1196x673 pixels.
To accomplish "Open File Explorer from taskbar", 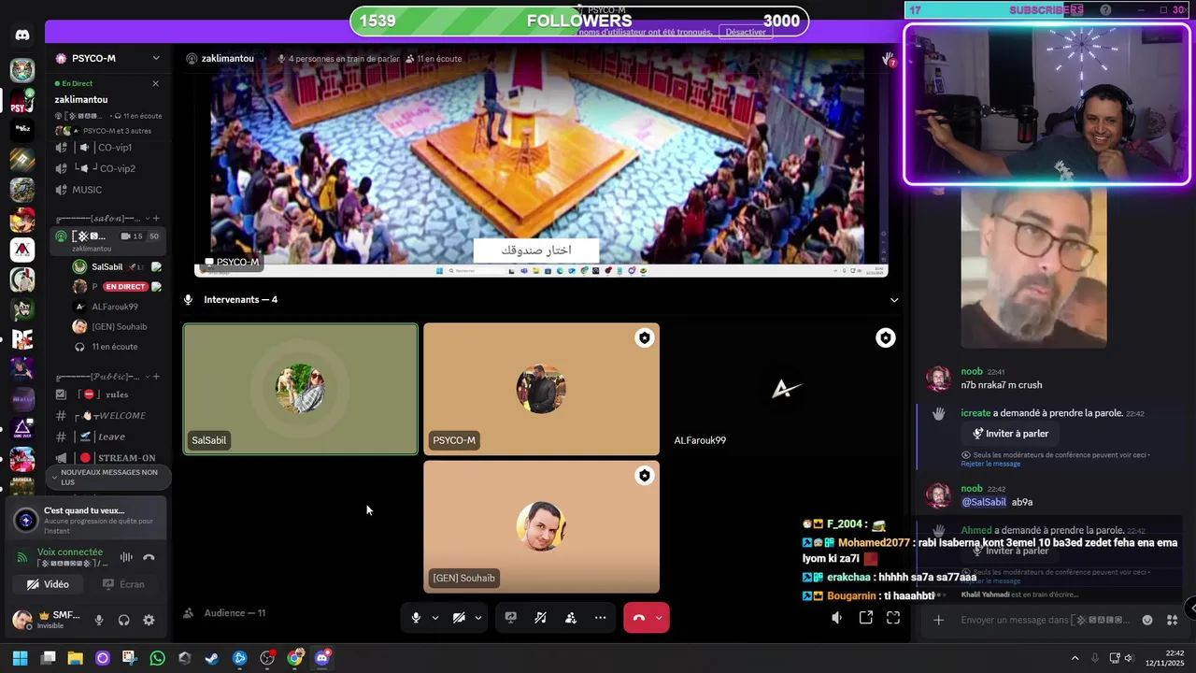I will pos(75,658).
